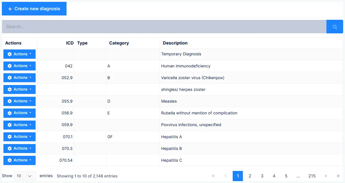Open Actions dropdown for Temporary Diagnosis
Screen dimensions: 345x183
[19, 54]
